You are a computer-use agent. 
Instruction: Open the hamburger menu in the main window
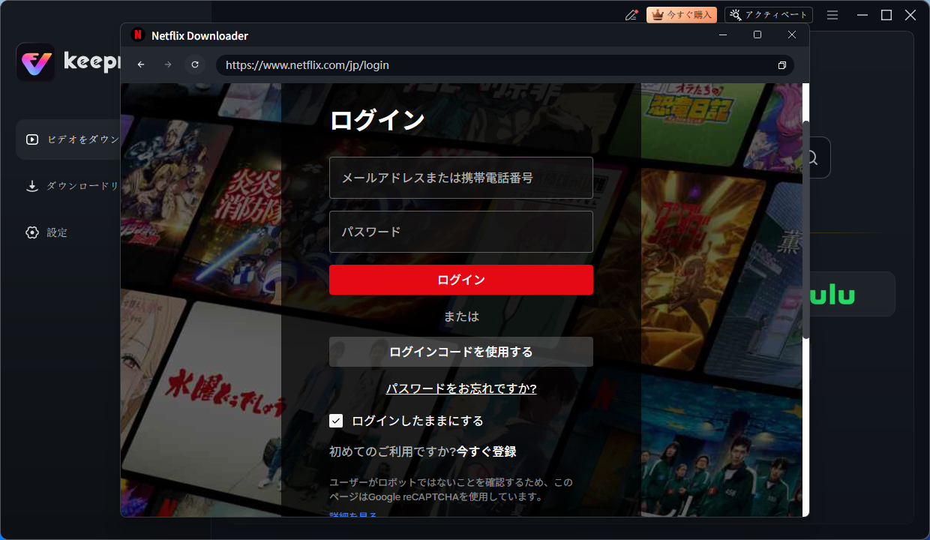click(x=832, y=15)
